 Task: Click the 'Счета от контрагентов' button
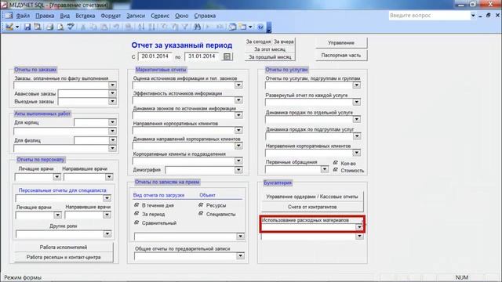(312, 207)
